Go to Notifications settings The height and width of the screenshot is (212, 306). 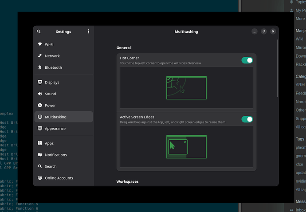(63, 155)
